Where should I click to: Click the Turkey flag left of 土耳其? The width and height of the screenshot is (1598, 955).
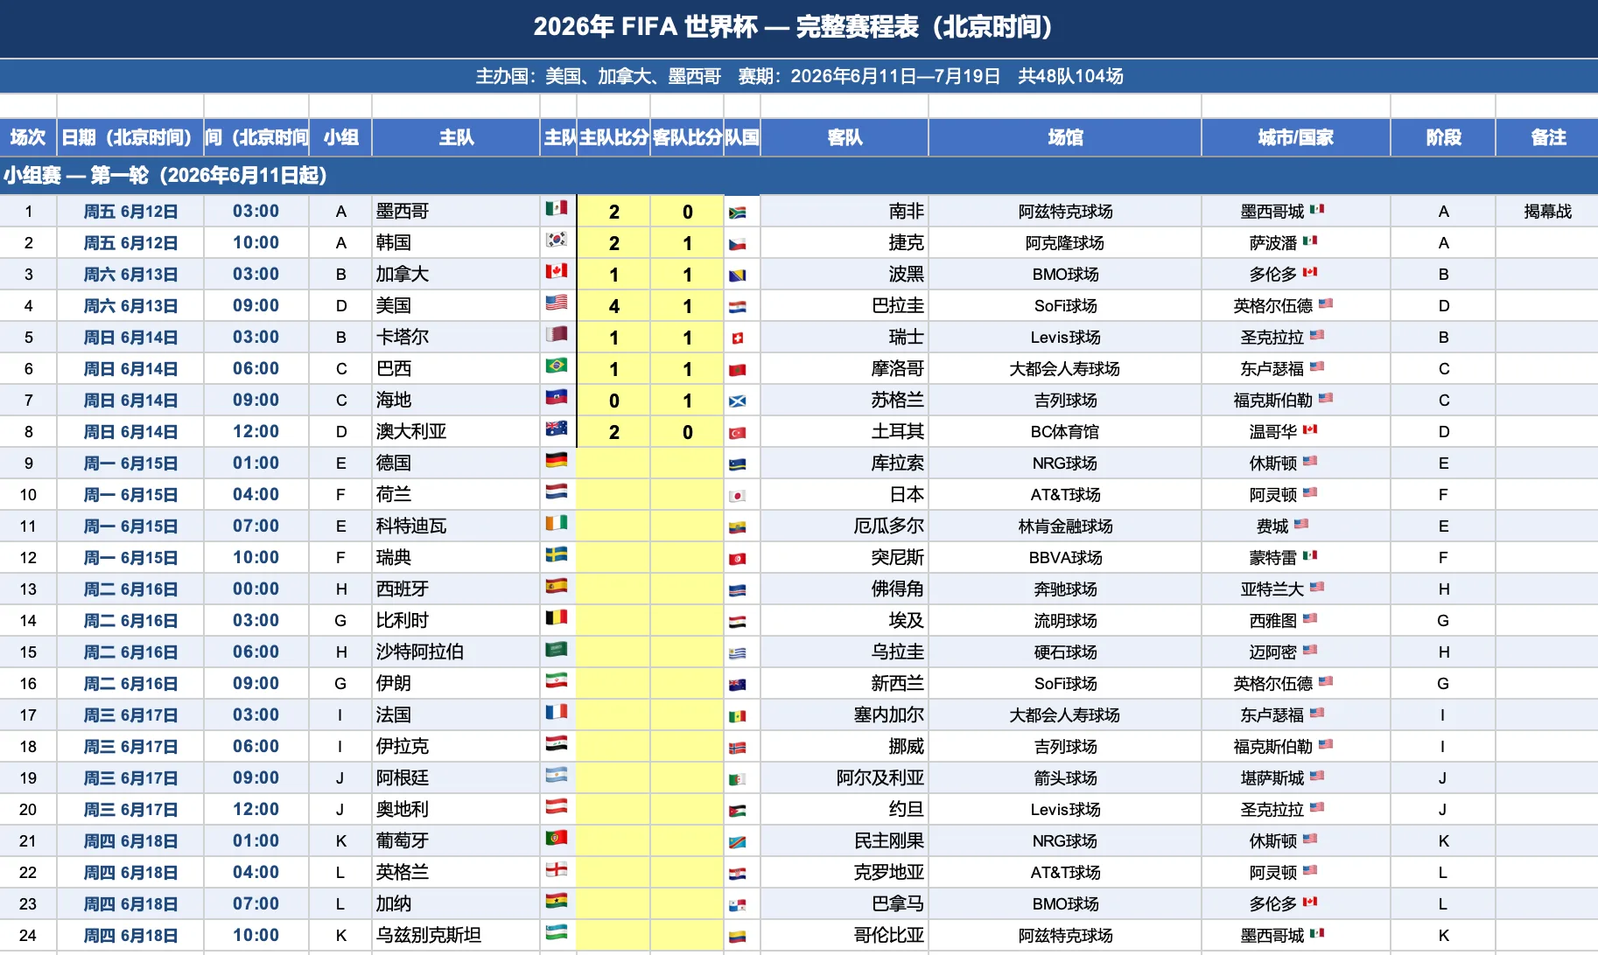738,433
